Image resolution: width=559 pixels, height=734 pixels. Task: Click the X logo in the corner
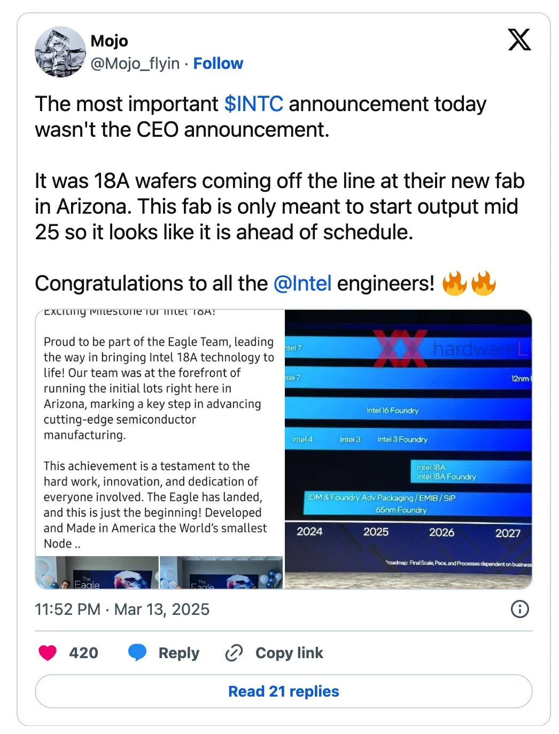[x=520, y=41]
